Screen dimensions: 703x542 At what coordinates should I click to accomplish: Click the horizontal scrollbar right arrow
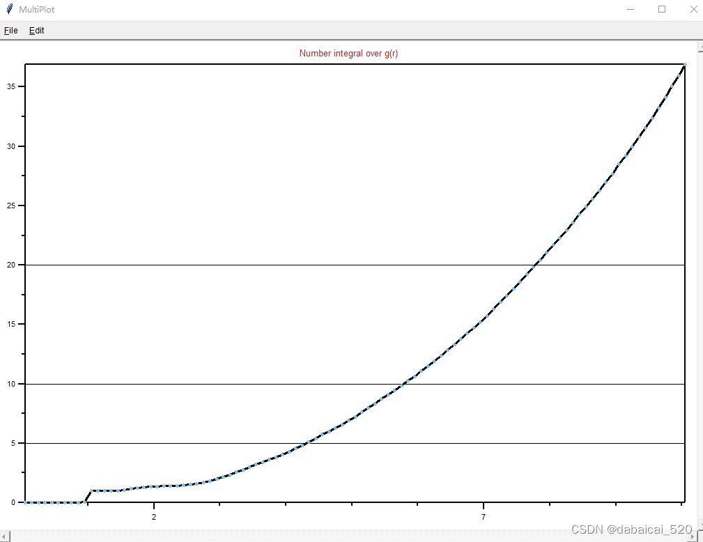(694, 536)
